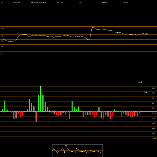Click the 'MR' panel title
157x157 pixels.
click(140, 82)
